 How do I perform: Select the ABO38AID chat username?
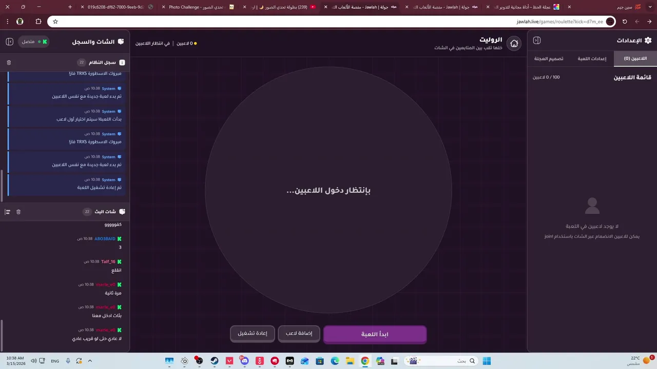105,239
